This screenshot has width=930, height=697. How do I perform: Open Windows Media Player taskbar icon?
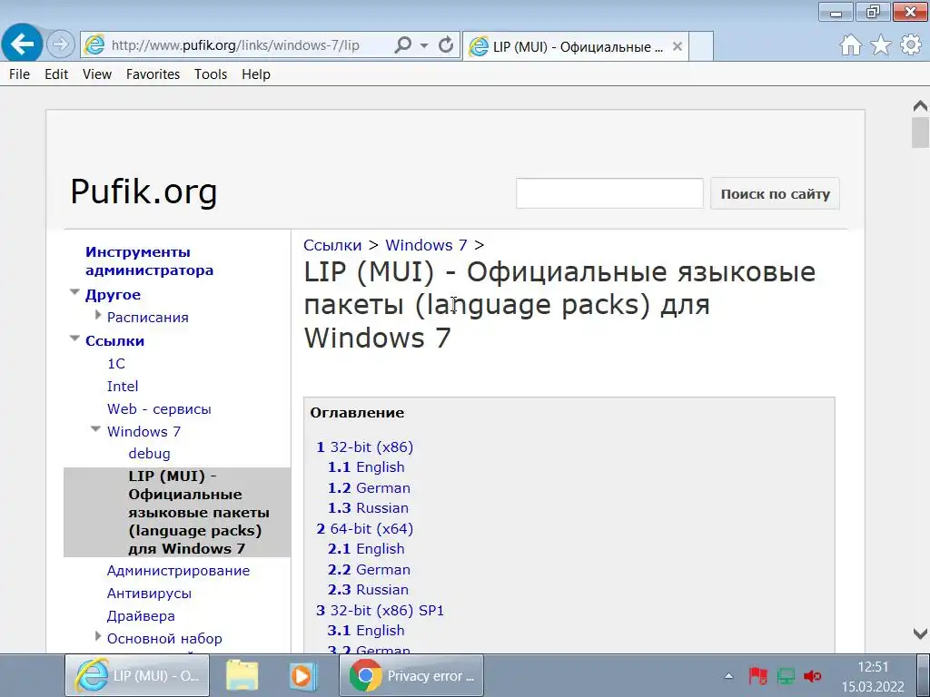tap(303, 675)
